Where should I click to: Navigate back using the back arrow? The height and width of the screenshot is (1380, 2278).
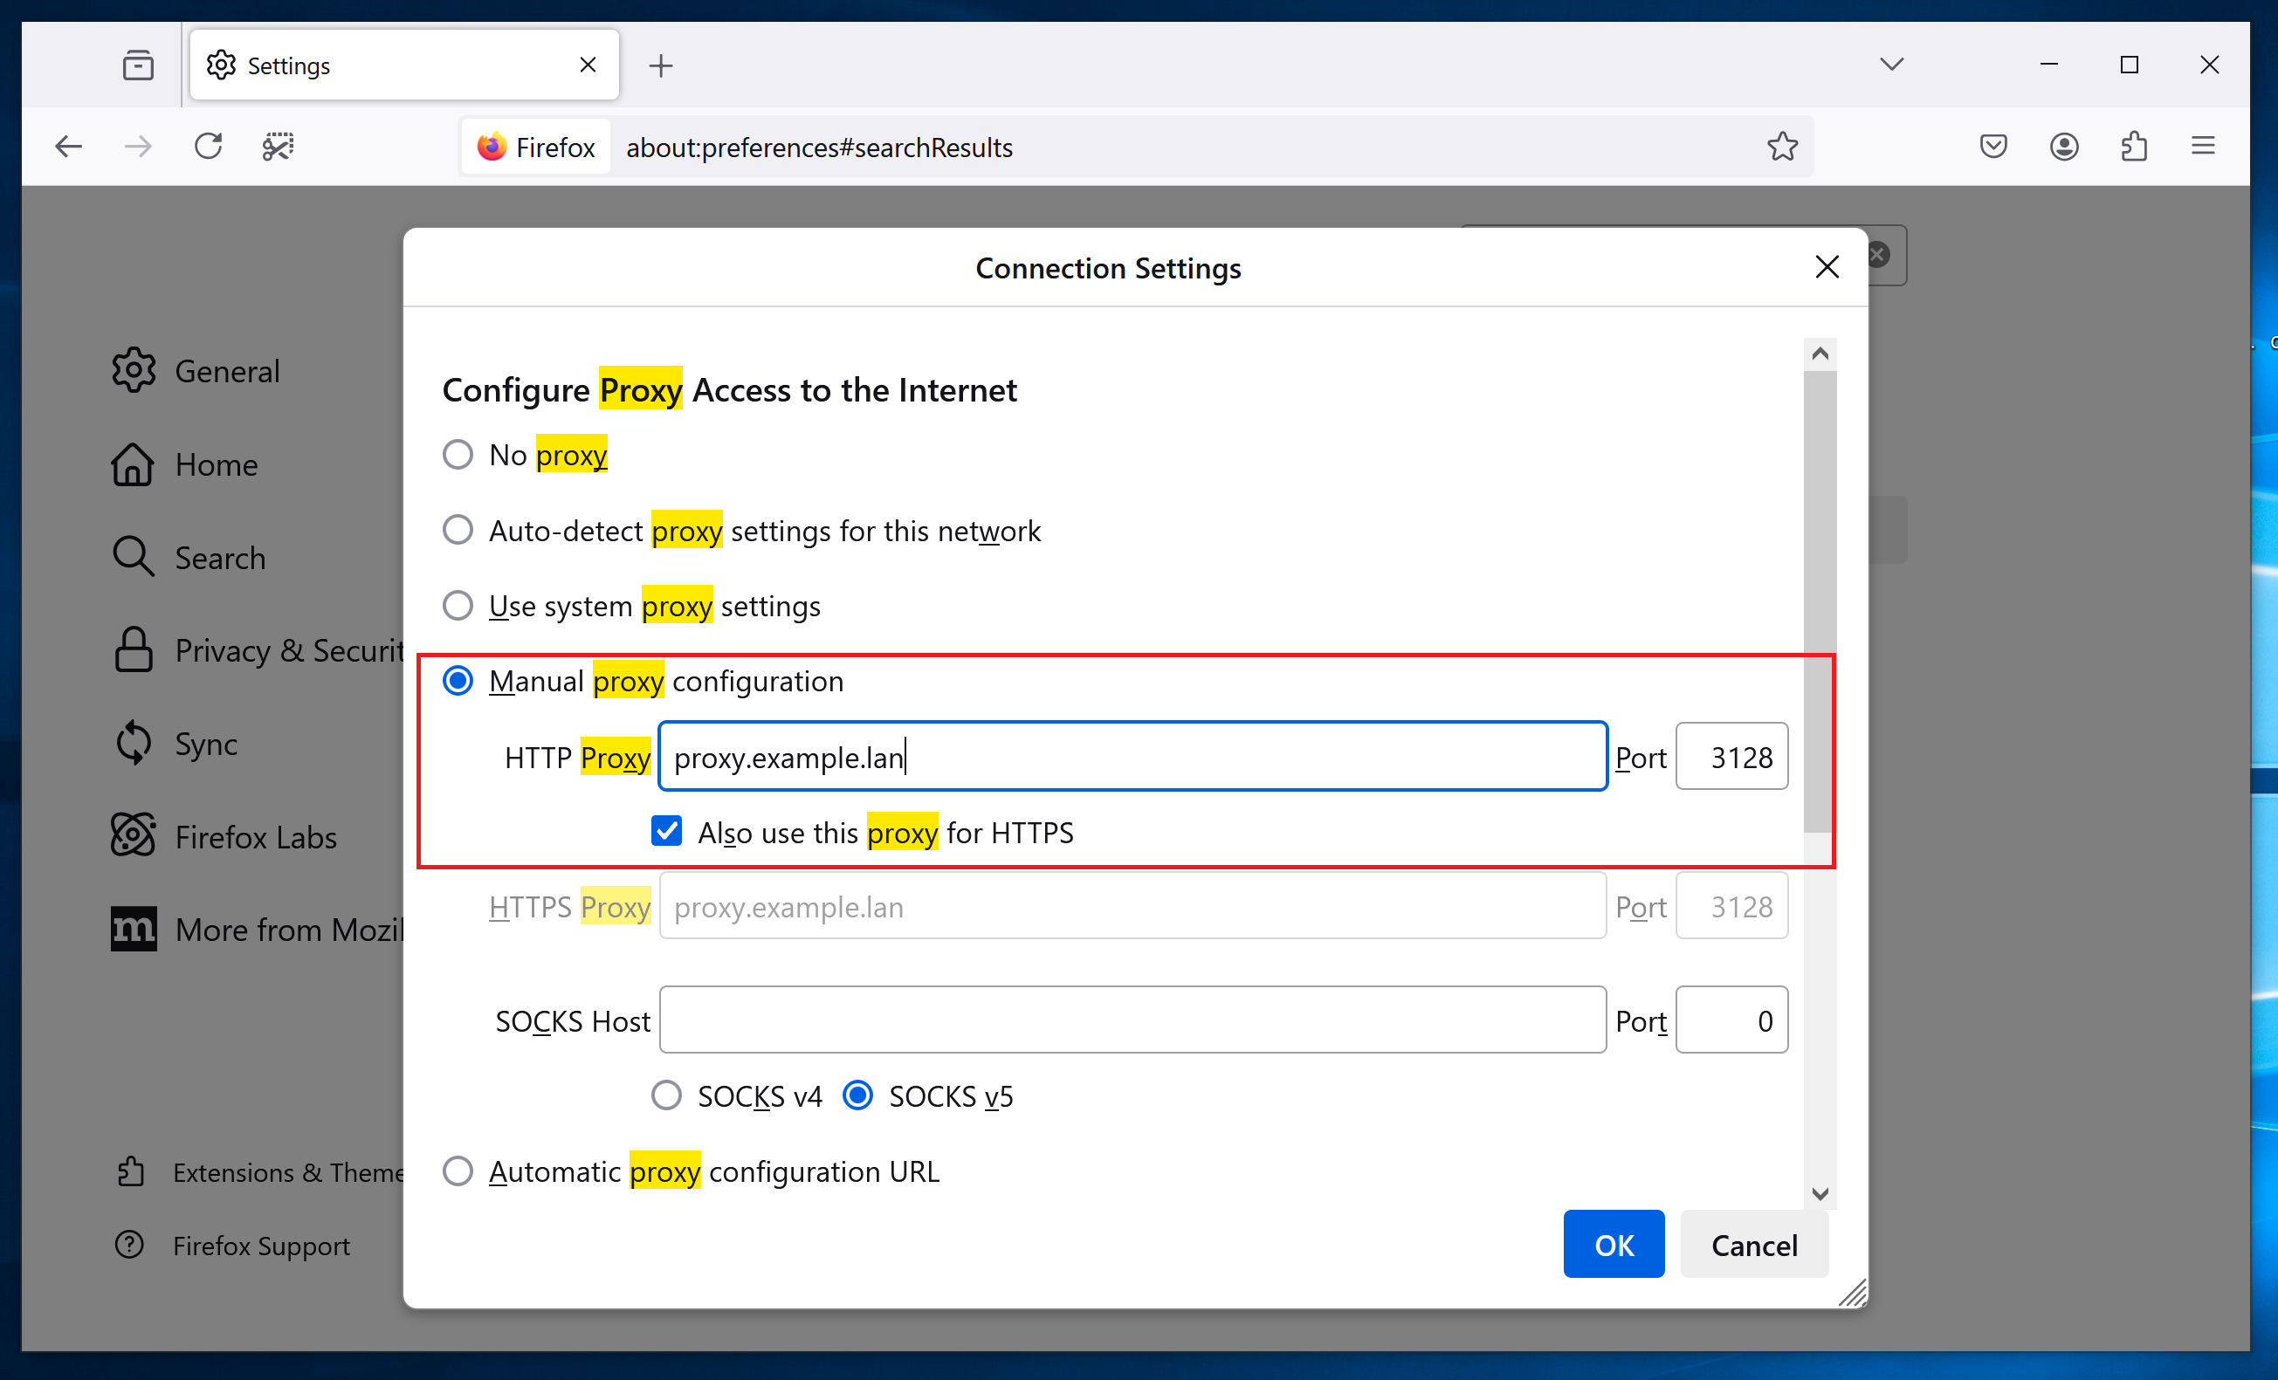tap(68, 146)
